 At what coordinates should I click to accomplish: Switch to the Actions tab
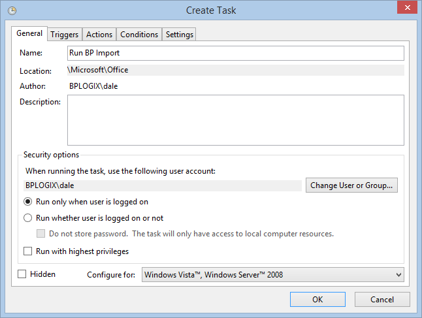[x=99, y=35]
